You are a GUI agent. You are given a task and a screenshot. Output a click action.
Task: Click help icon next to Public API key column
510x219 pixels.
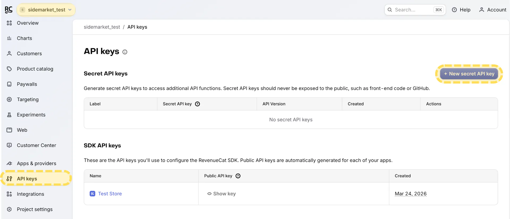238,176
